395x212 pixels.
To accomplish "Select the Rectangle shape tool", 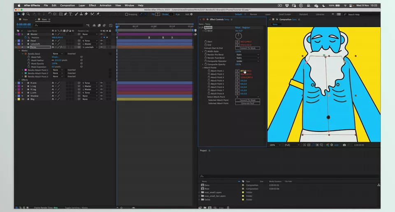I will point(61,14).
